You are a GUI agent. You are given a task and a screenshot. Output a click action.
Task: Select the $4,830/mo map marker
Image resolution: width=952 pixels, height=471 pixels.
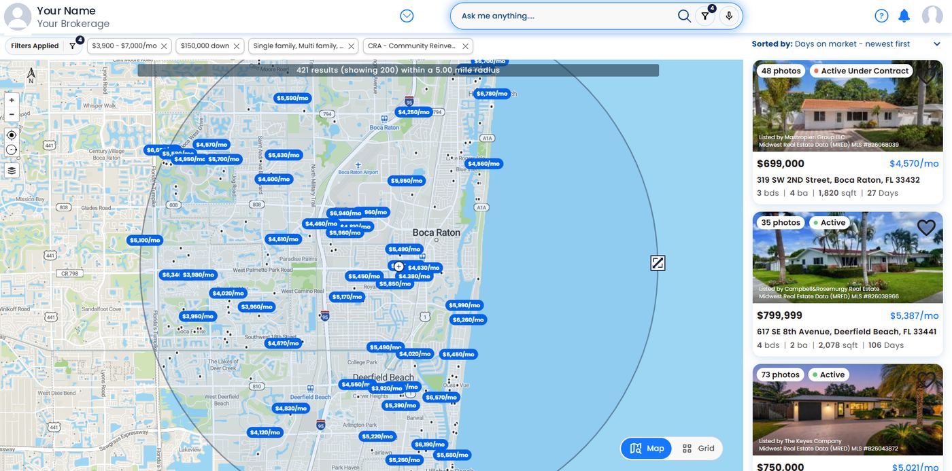(x=291, y=408)
